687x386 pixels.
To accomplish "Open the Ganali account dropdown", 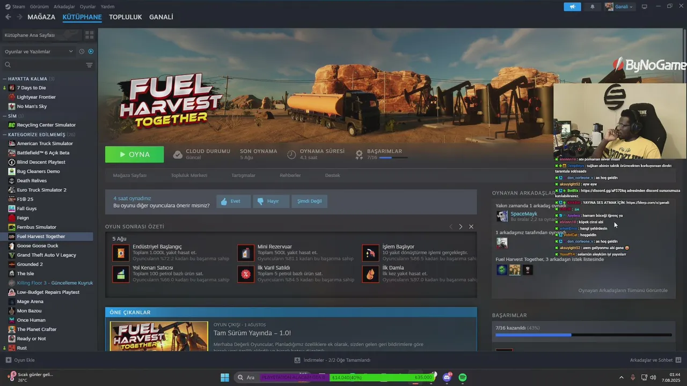I will [x=619, y=6].
